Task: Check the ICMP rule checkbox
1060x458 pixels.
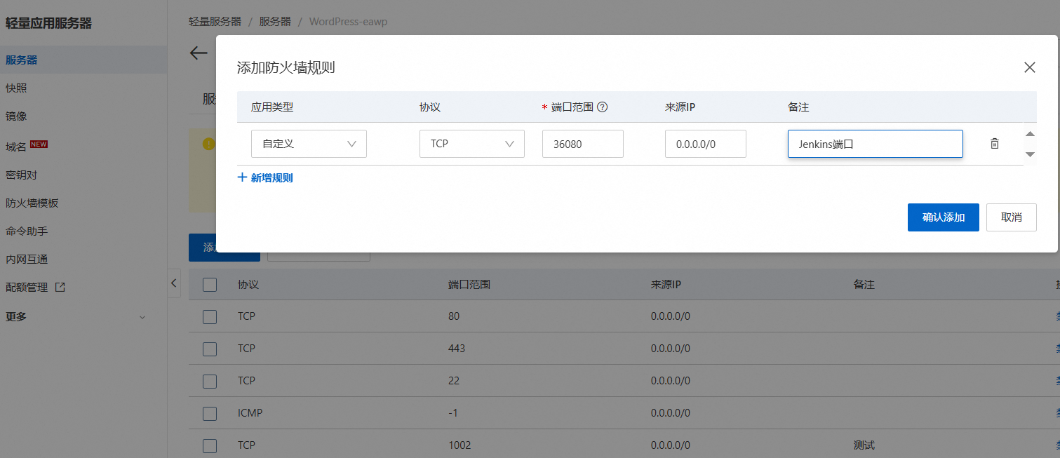Action: [x=210, y=413]
